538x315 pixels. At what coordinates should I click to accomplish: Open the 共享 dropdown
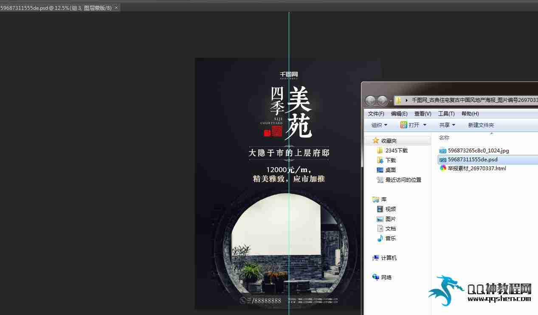447,125
